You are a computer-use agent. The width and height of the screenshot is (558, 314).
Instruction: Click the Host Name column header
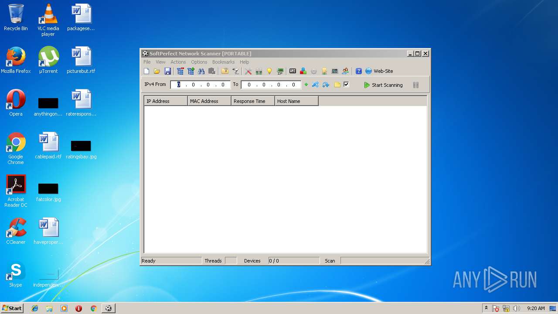tap(297, 101)
